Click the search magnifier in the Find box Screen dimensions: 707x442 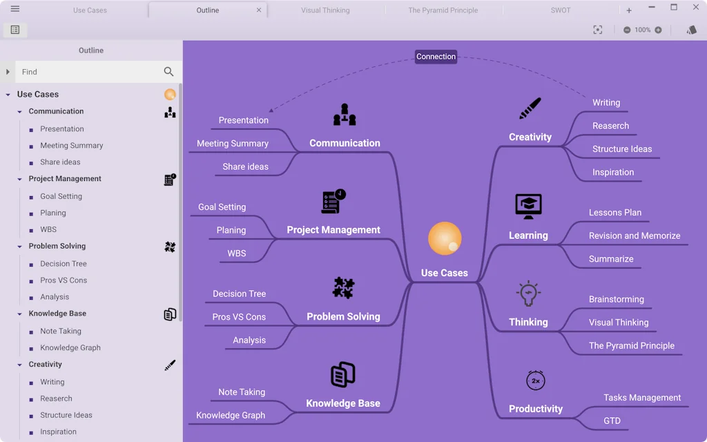(168, 71)
